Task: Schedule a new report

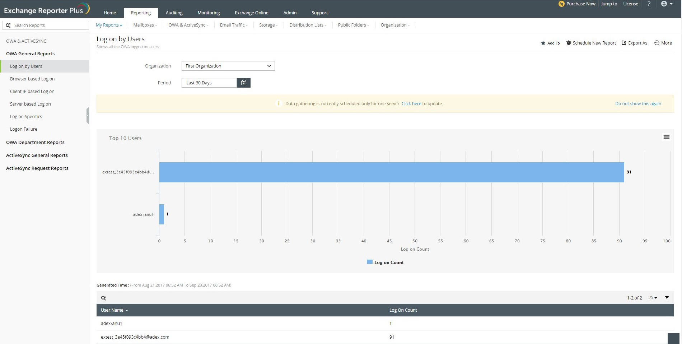Action: (x=591, y=43)
